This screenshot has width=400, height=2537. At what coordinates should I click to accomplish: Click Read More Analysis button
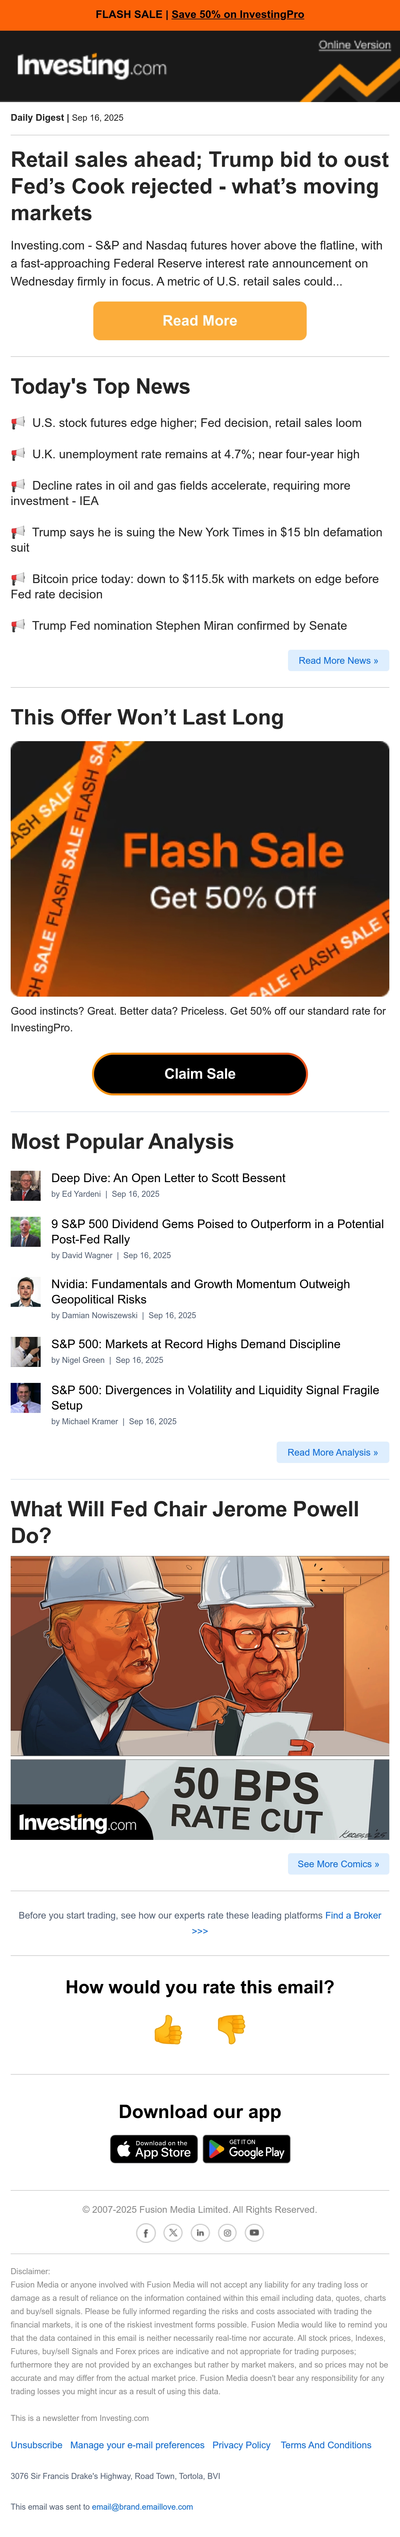(x=333, y=1453)
